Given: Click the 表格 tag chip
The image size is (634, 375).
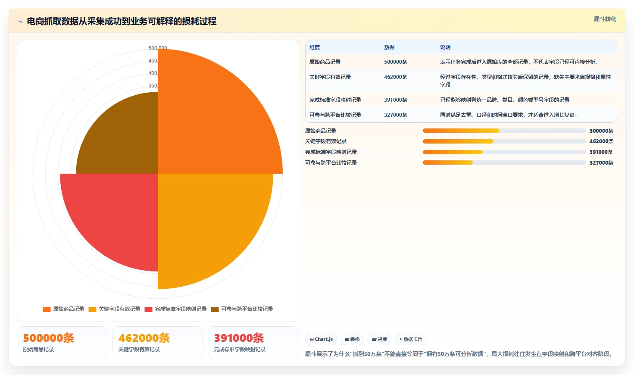Looking at the screenshot, I should [352, 339].
